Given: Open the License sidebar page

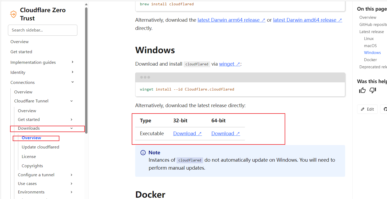Looking at the screenshot, I should pyautogui.click(x=29, y=157).
